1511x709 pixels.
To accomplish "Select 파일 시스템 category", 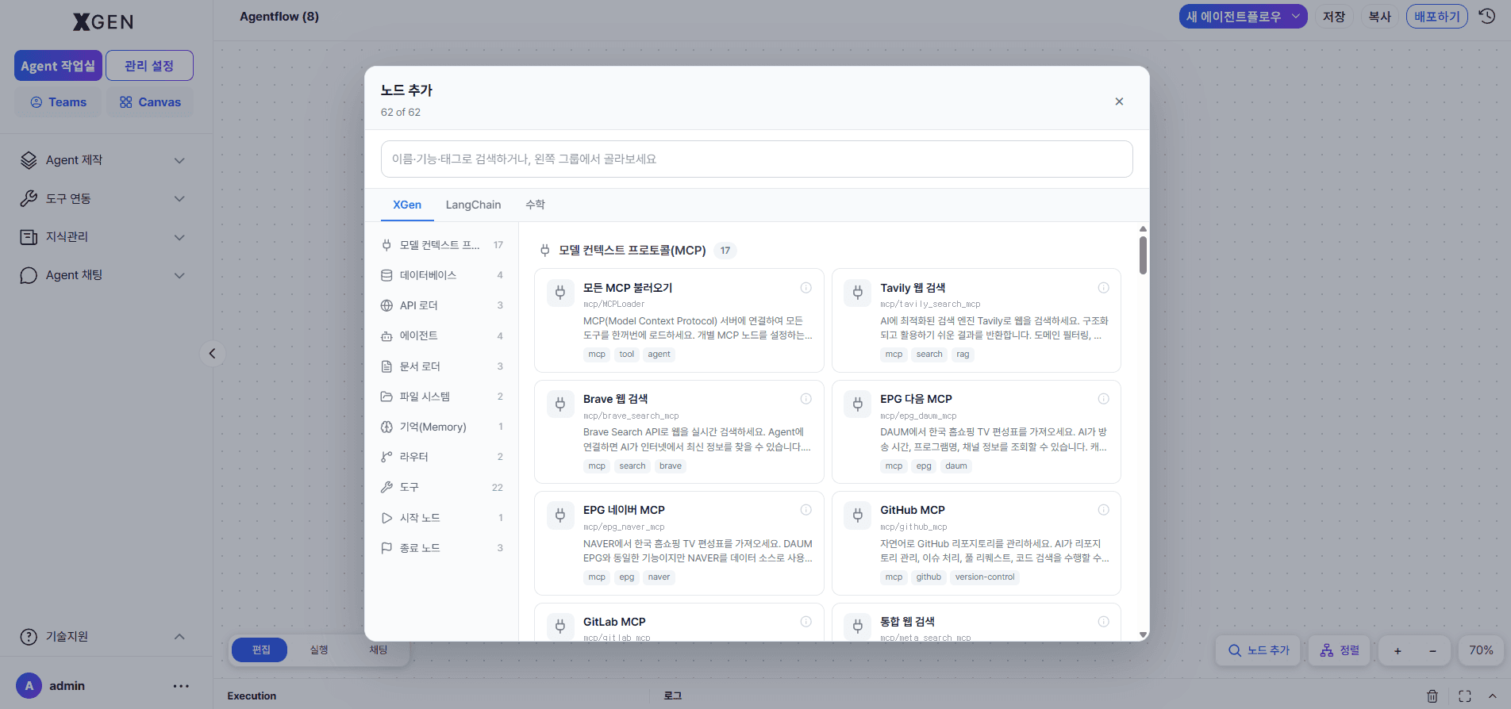I will [x=442, y=397].
